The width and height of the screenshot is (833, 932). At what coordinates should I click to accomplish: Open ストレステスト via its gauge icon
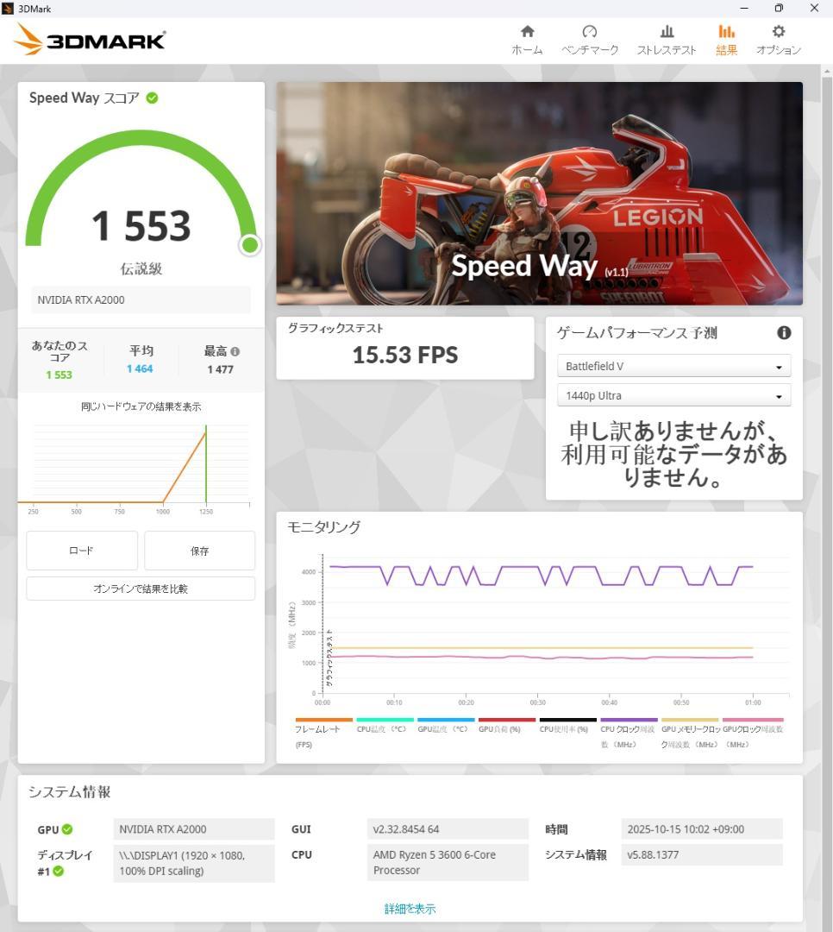[x=666, y=31]
